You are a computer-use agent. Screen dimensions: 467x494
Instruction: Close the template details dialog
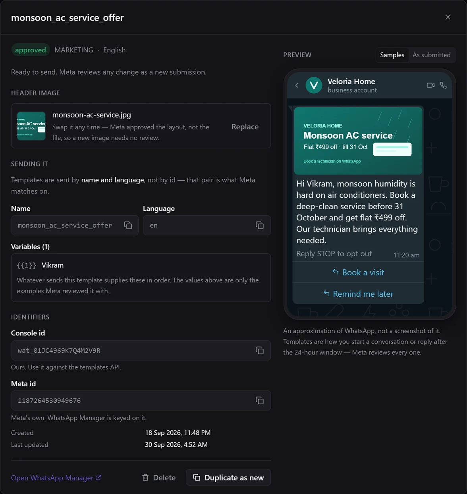(x=448, y=17)
